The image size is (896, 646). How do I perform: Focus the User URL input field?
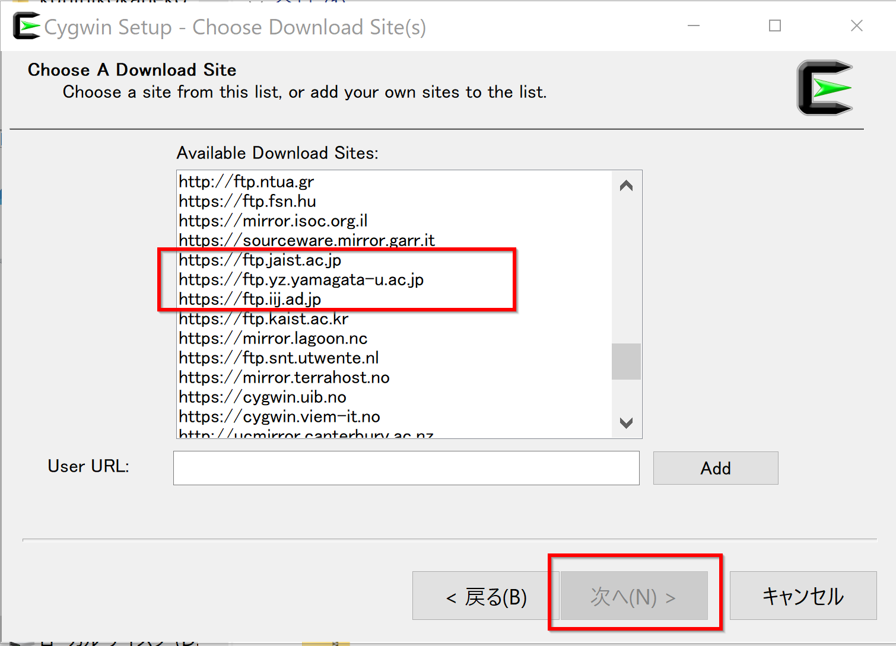[x=406, y=468]
